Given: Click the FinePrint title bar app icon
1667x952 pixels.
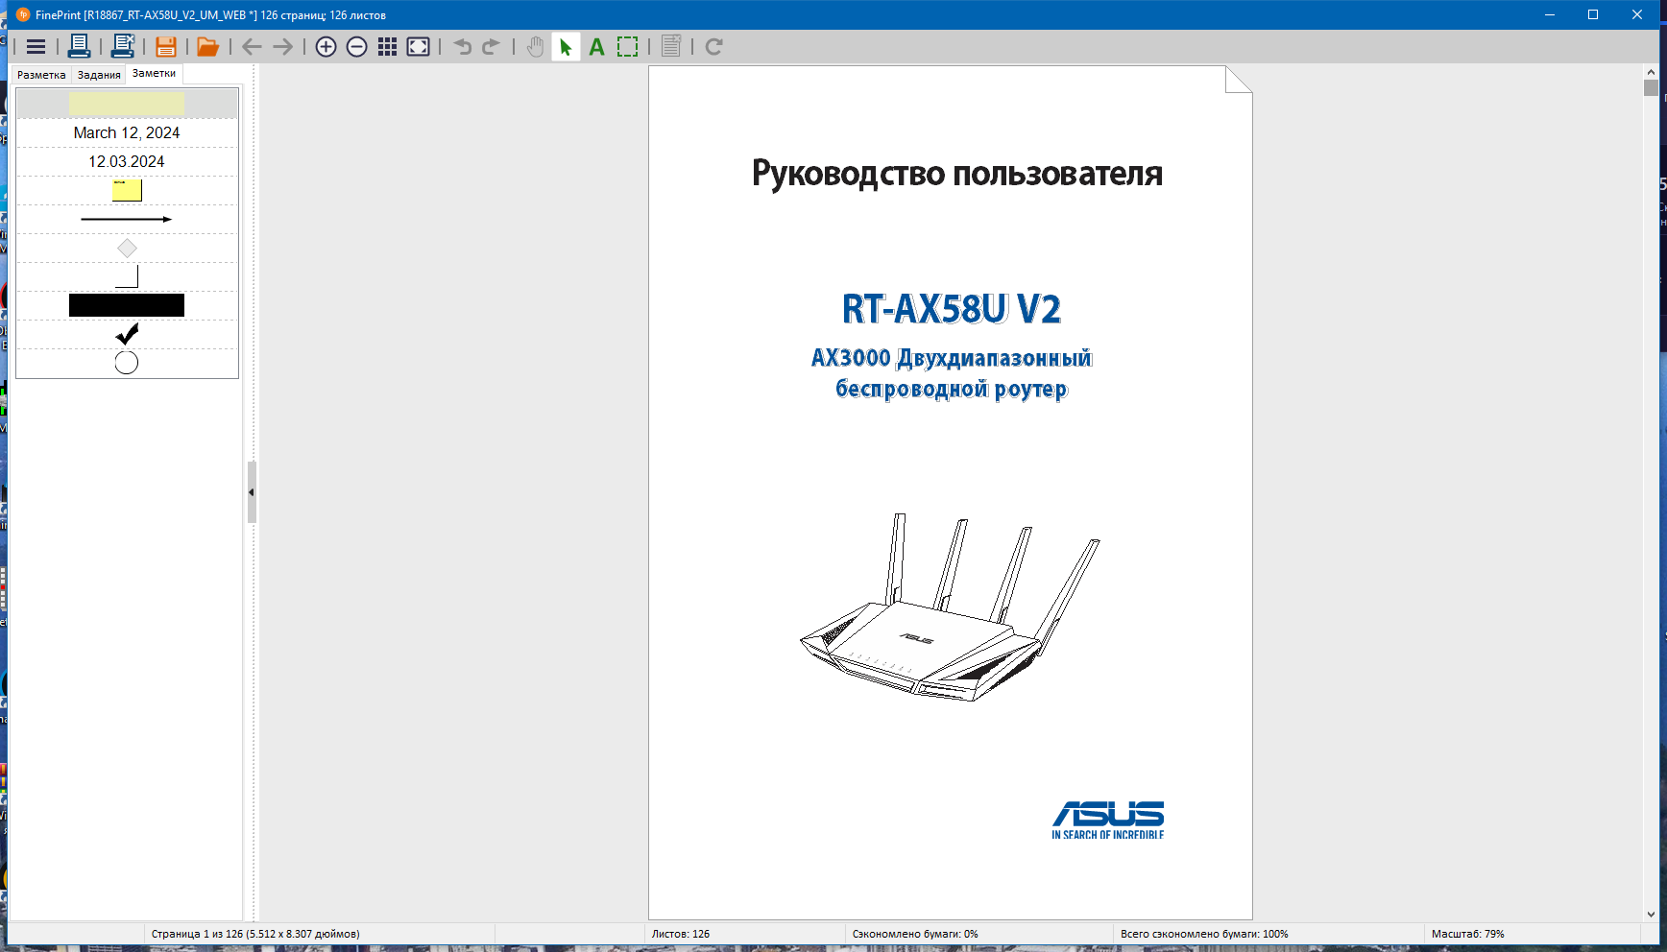Looking at the screenshot, I should (x=23, y=14).
